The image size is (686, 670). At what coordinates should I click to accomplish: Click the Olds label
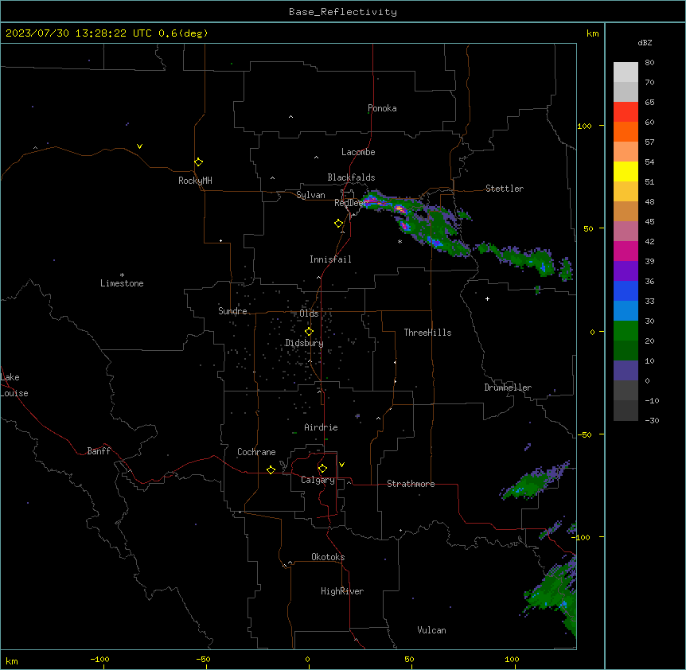pos(309,314)
